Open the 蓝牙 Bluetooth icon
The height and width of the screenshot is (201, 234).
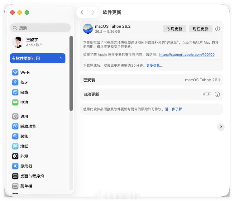click(x=15, y=82)
